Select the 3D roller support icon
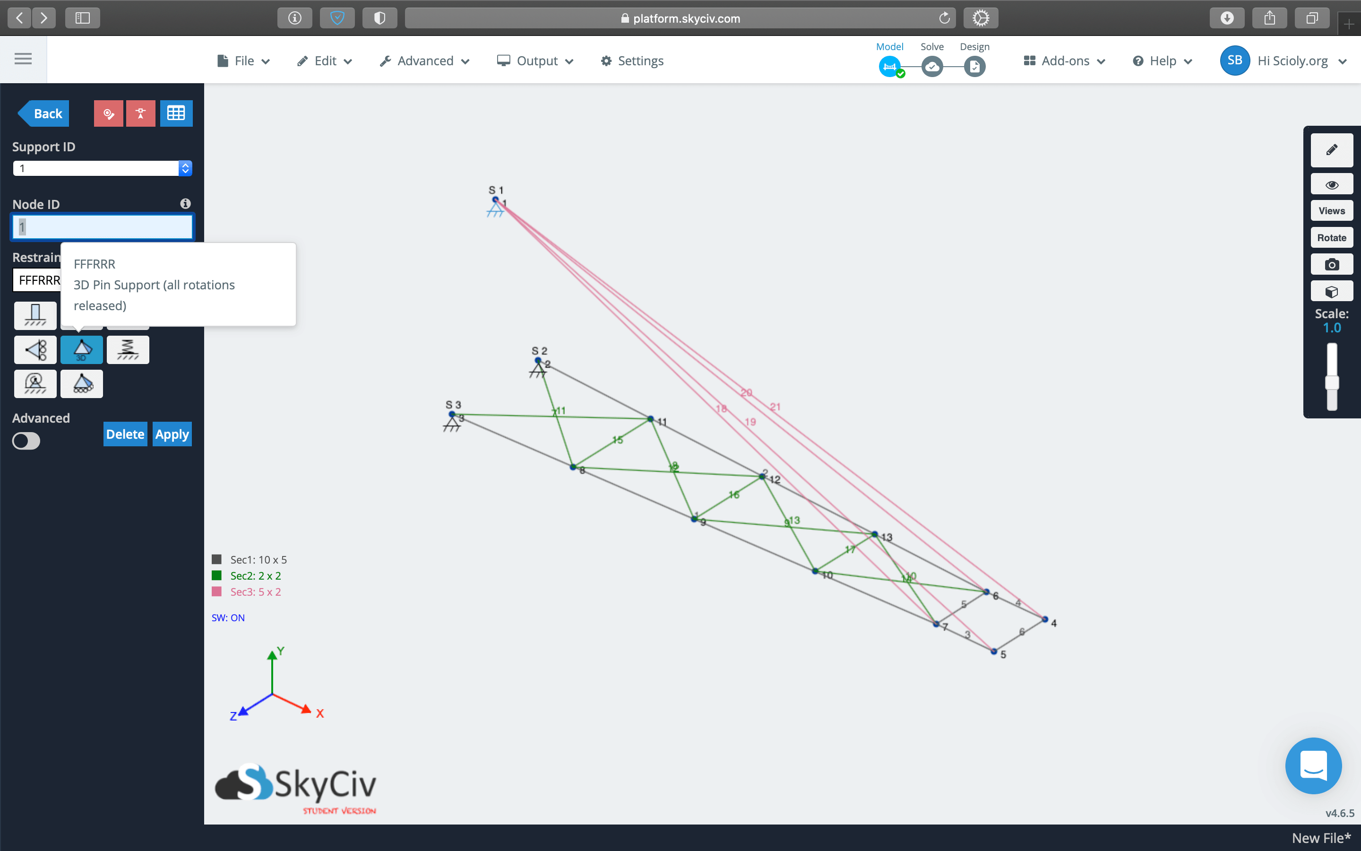This screenshot has width=1361, height=851. click(x=82, y=384)
